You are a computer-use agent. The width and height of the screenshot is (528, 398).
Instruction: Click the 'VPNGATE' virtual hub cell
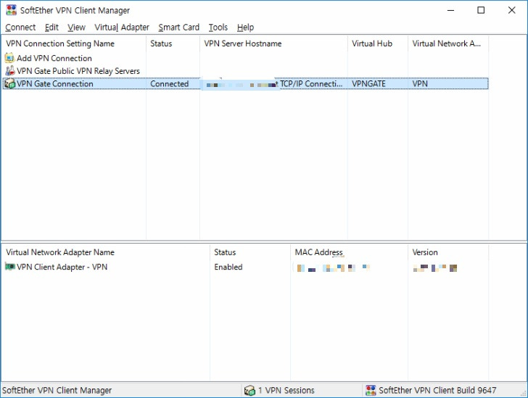click(x=368, y=84)
